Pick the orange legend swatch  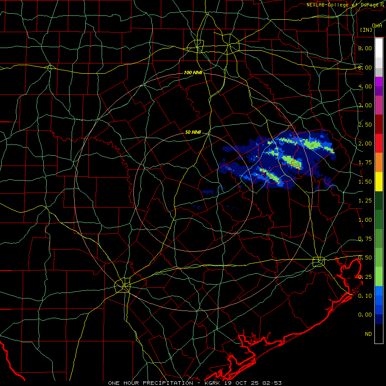click(379, 163)
